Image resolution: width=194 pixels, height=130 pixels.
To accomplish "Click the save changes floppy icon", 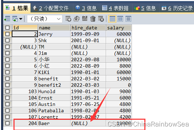I will click(x=85, y=19).
